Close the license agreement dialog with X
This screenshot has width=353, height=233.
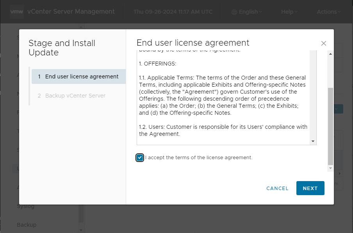[323, 43]
